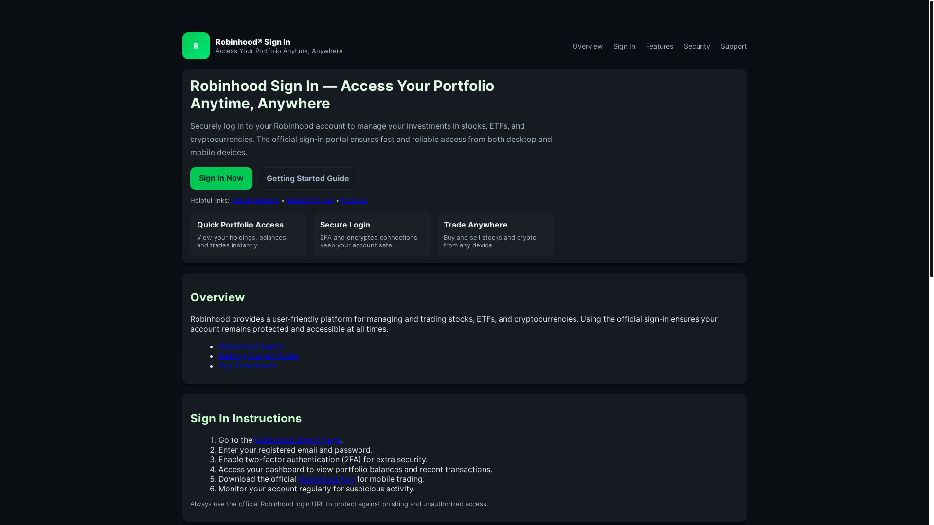Screen dimensions: 934x525
Task: Click 'Monitor your account regularly' step text
Action: (x=317, y=489)
